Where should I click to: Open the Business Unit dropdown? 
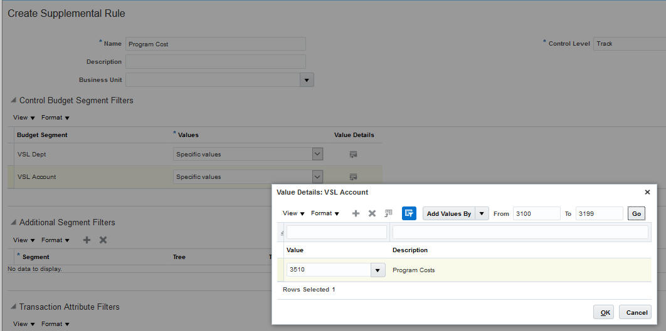(307, 80)
